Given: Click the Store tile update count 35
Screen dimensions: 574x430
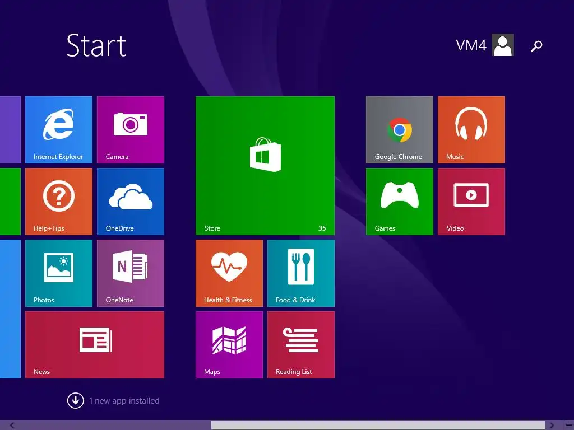Looking at the screenshot, I should (x=322, y=228).
